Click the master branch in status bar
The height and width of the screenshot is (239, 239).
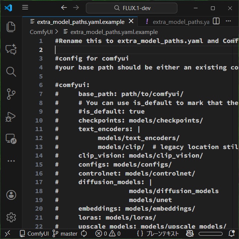click(x=65, y=234)
